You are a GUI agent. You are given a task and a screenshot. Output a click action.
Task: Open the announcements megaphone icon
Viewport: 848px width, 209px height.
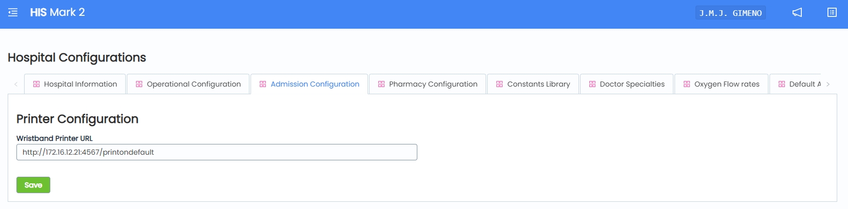point(797,13)
